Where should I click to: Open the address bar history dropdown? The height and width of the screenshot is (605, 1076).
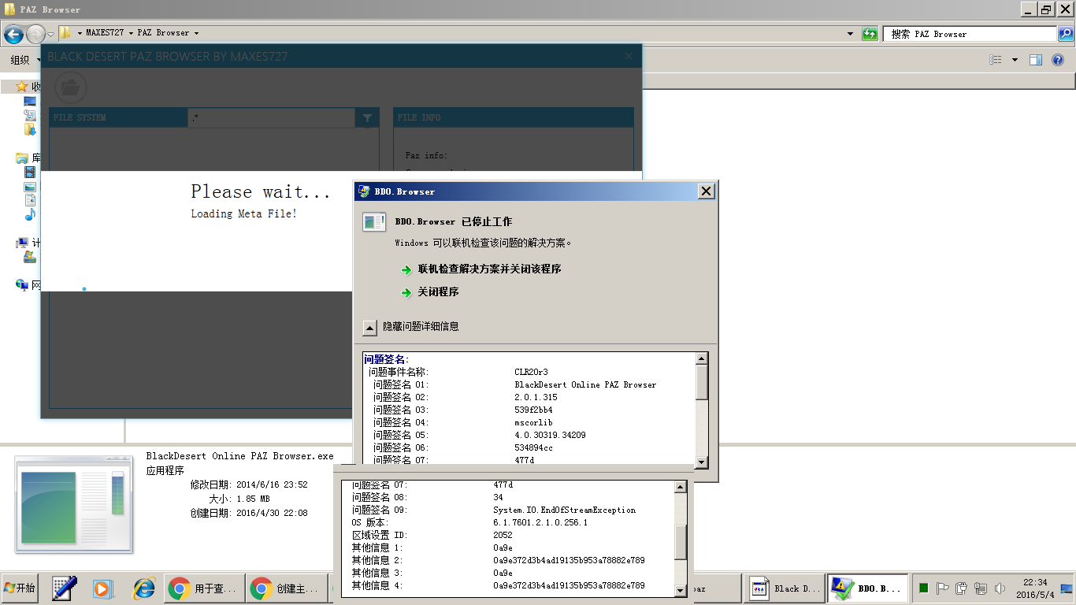(x=850, y=34)
